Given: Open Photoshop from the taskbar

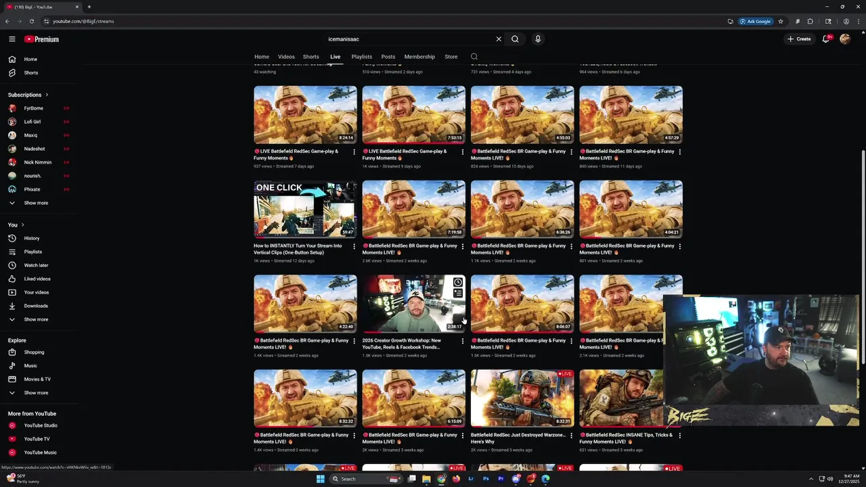Looking at the screenshot, I should [486, 479].
